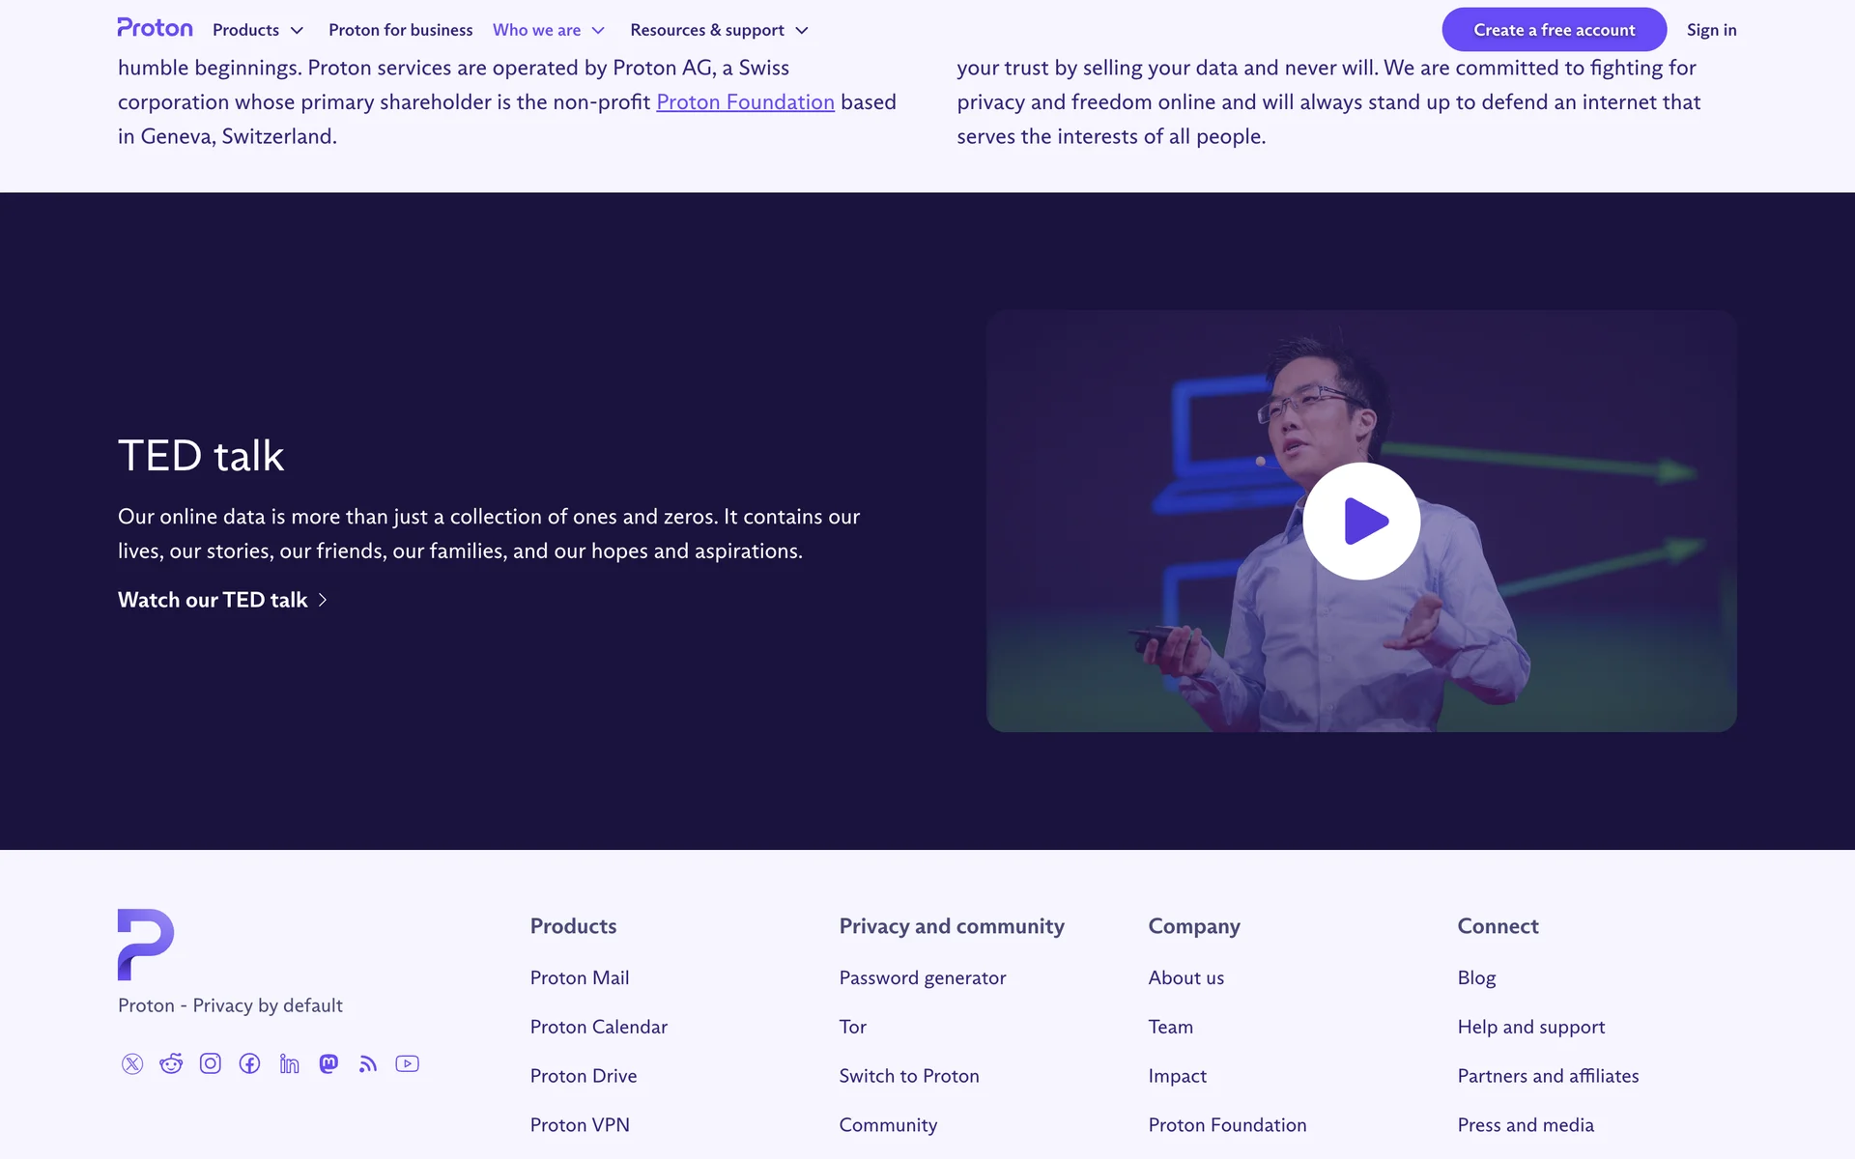Screen dimensions: 1855x1159
Task: Click Create a free account button
Action: (1554, 30)
